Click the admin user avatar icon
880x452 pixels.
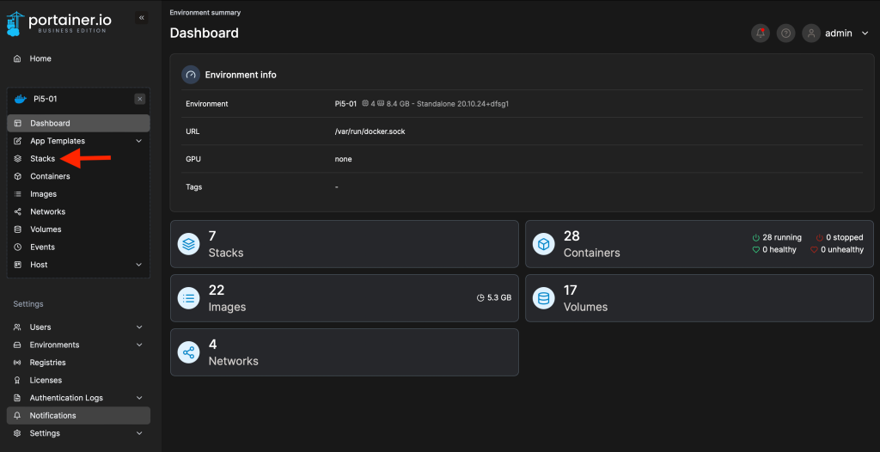click(811, 34)
